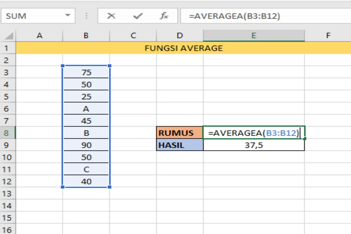The image size is (351, 234).
Task: Click the RUMUS label cell
Action: pos(180,133)
